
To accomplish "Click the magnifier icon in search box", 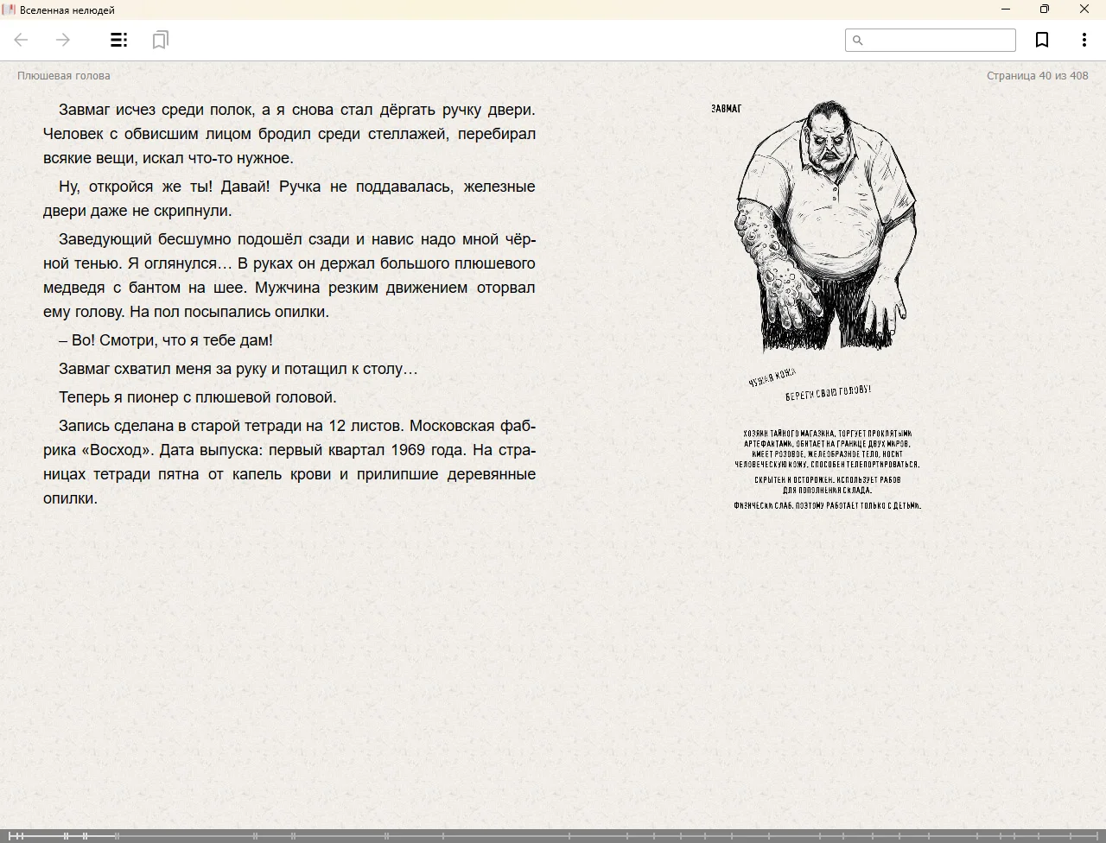I will (x=857, y=40).
